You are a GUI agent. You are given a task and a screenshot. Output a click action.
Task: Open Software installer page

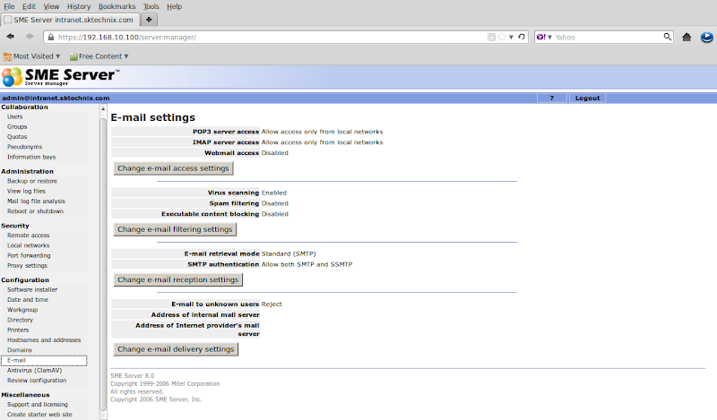[32, 290]
